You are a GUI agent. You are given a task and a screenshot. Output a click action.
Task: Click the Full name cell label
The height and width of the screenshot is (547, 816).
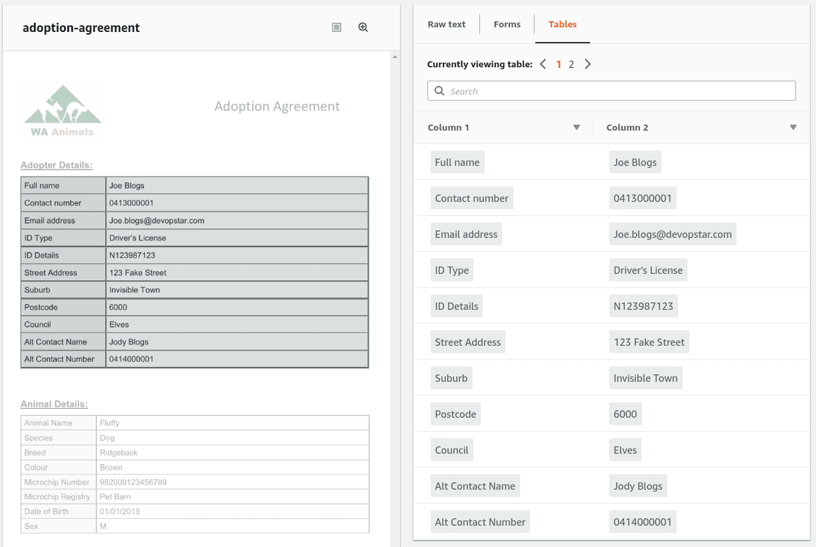point(457,162)
